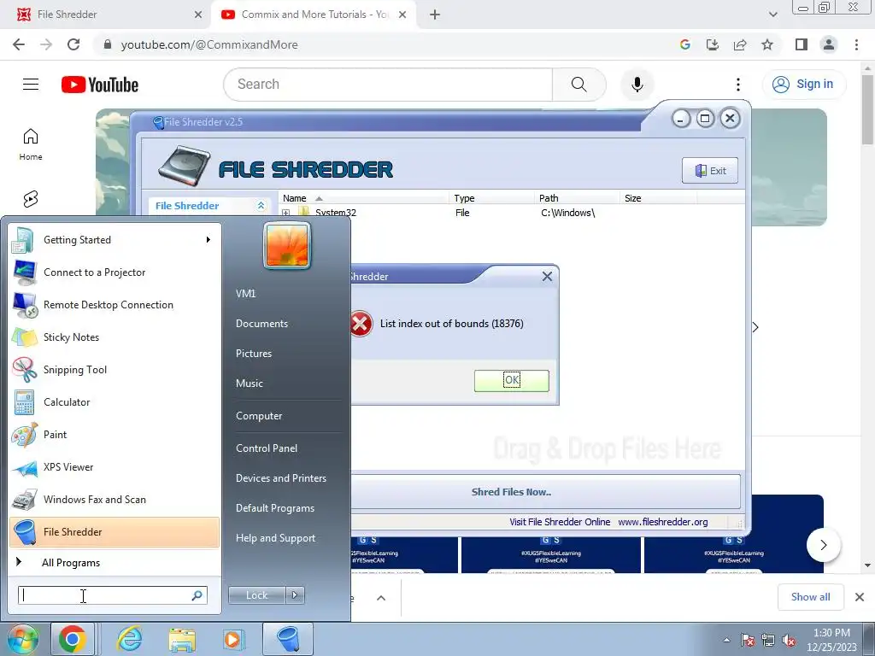Reload the page in Chrome
Image resolution: width=875 pixels, height=656 pixels.
point(73,44)
